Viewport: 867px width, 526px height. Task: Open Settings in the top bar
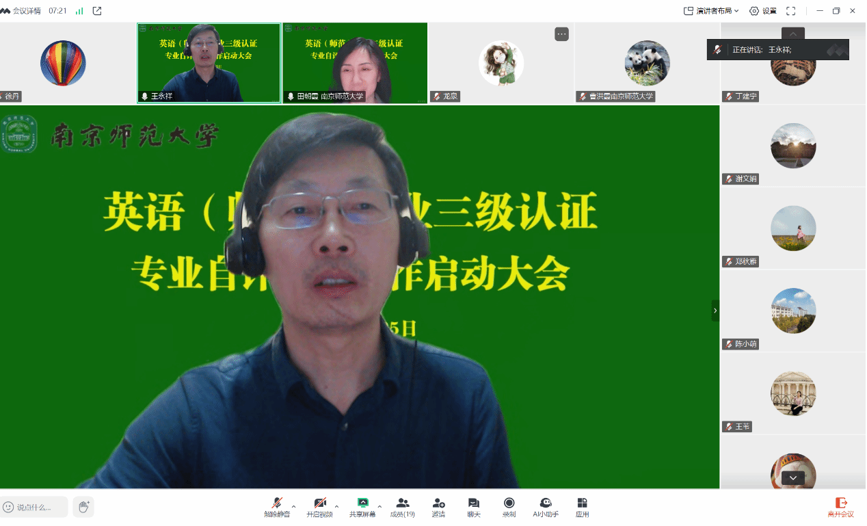coord(763,11)
